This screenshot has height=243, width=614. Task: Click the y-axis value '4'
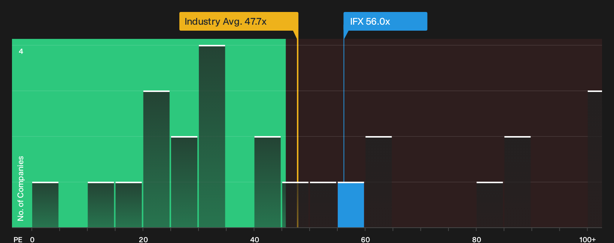pos(21,51)
